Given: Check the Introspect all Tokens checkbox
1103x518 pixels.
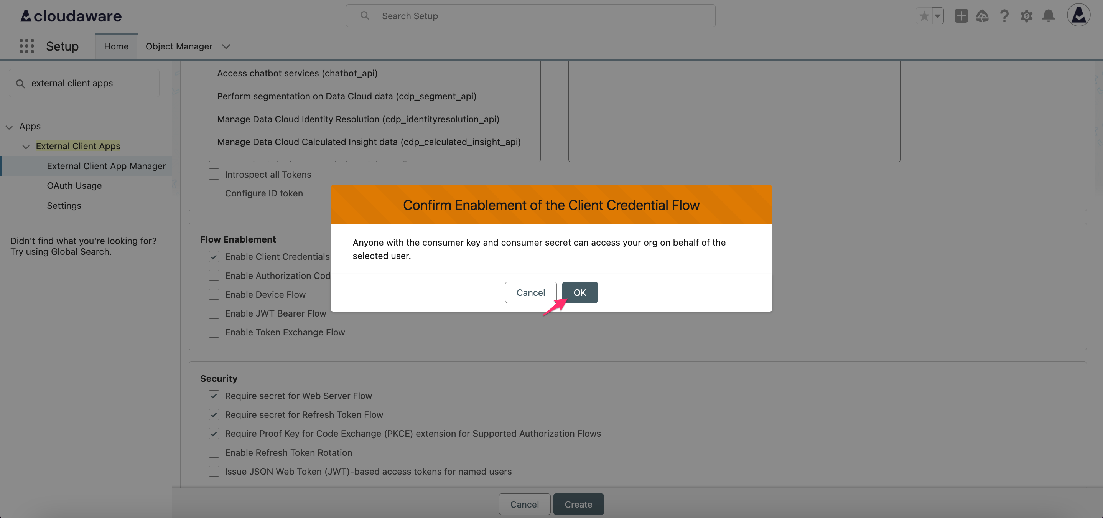Looking at the screenshot, I should (214, 174).
